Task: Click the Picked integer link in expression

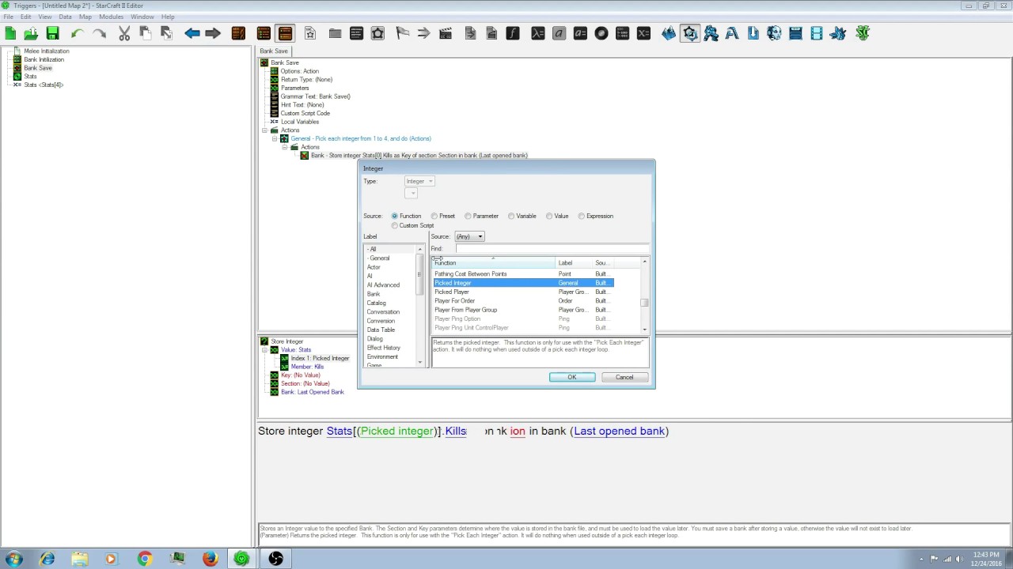Action: tap(397, 431)
